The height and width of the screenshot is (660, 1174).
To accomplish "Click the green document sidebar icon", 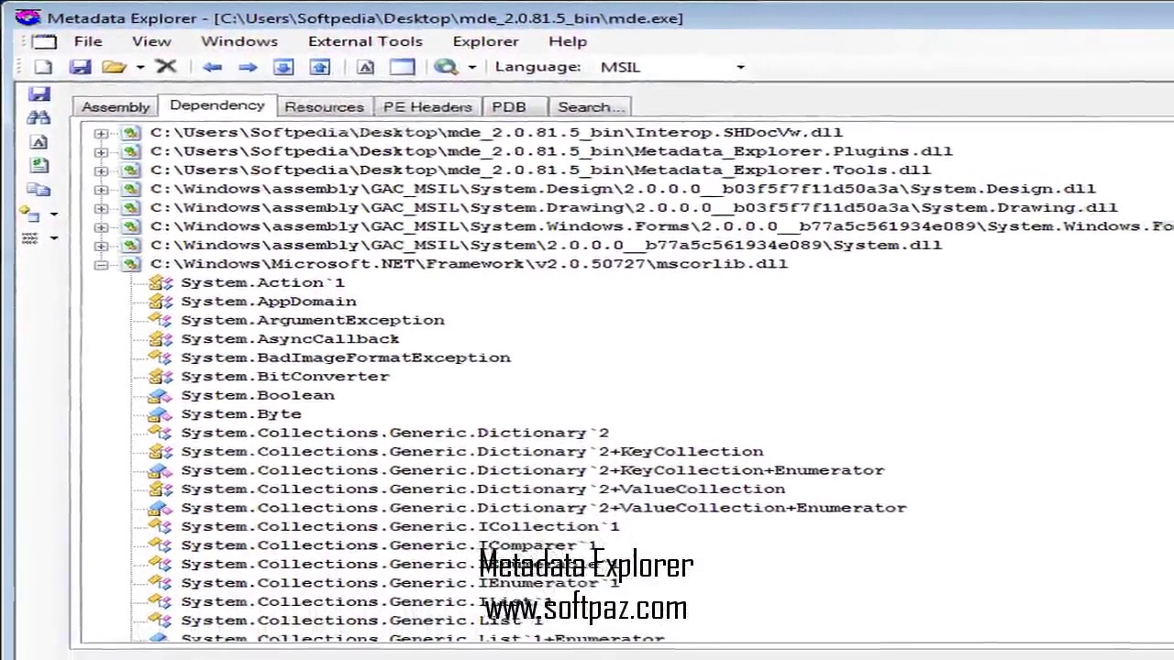I will [39, 166].
